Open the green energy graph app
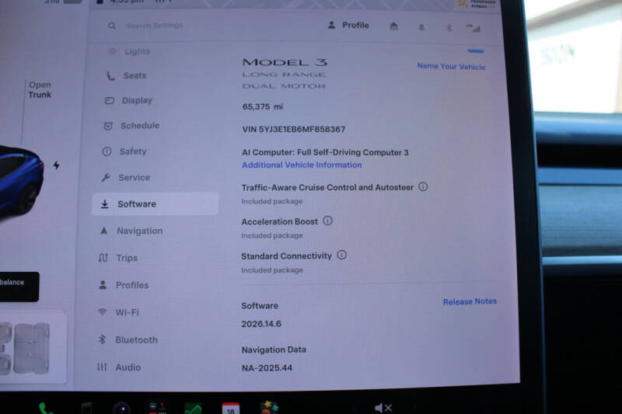Screen dimensions: 622x414 pos(193,408)
